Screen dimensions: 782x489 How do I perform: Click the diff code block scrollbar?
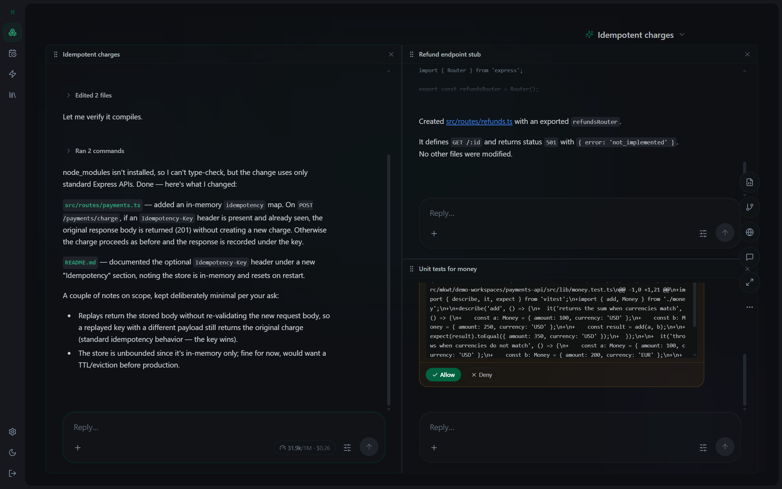click(x=694, y=305)
